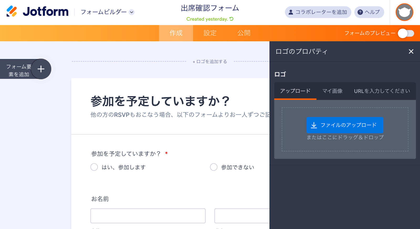The image size is (420, 229).
Task: Click the ファイルのアップロード button
Action: (345, 125)
